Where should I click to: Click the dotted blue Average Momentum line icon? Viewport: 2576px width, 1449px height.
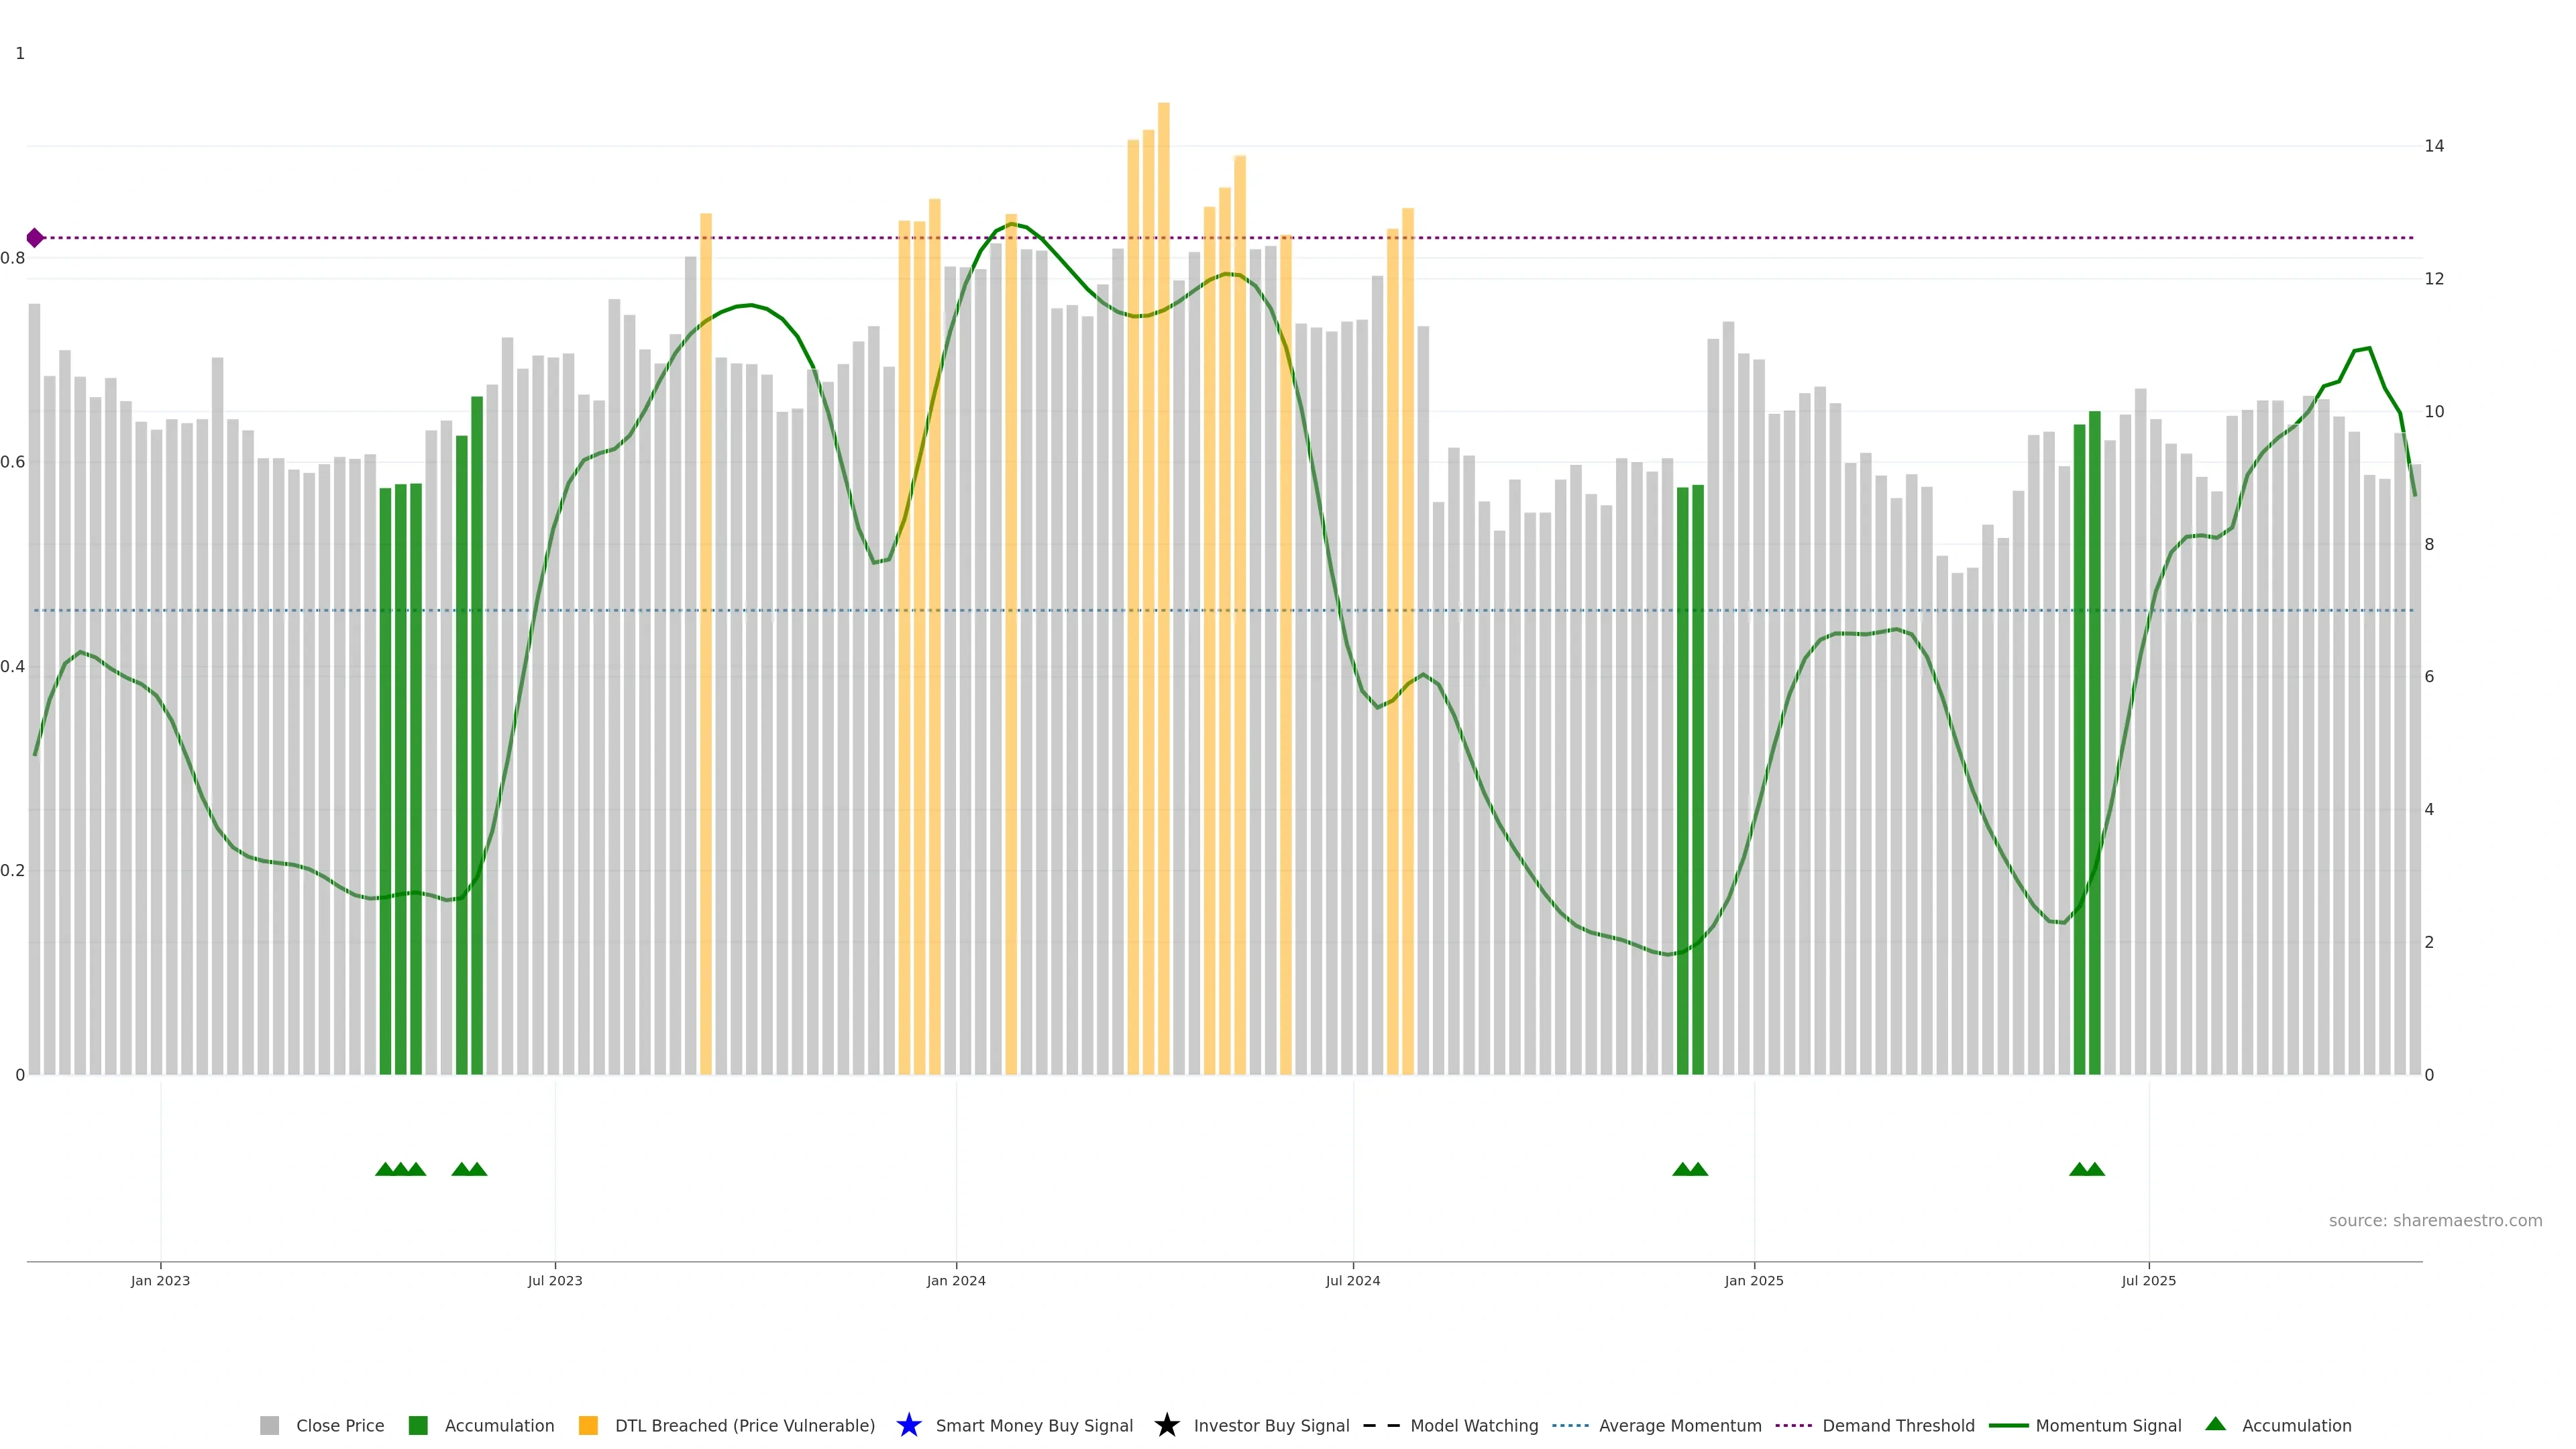point(1570,1425)
